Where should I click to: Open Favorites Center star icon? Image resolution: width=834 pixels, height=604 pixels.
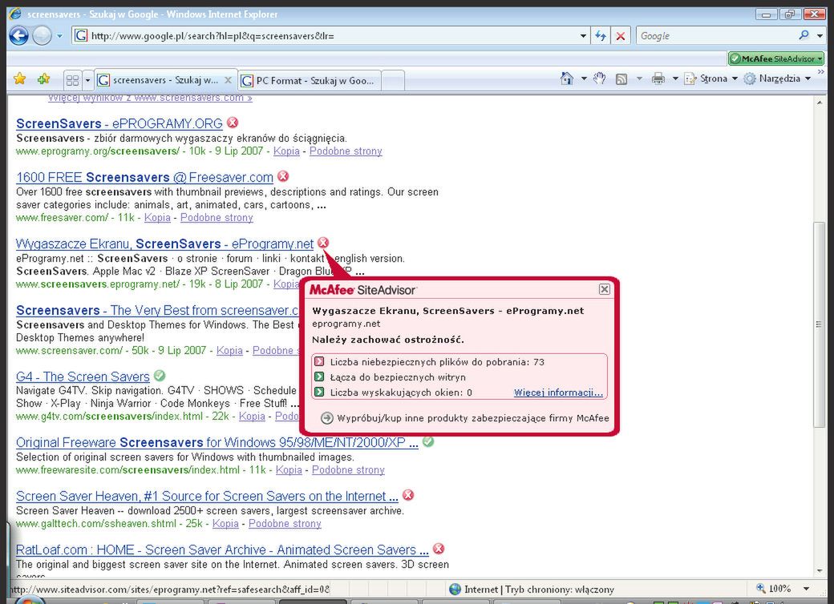click(x=20, y=79)
